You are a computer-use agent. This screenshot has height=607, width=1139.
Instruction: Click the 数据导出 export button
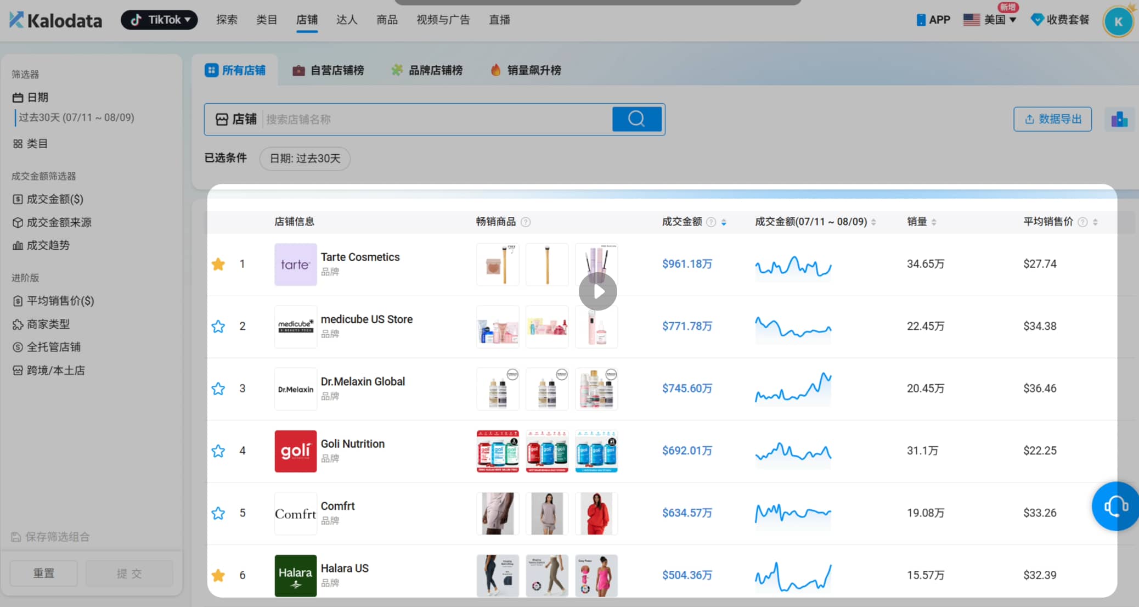1052,119
